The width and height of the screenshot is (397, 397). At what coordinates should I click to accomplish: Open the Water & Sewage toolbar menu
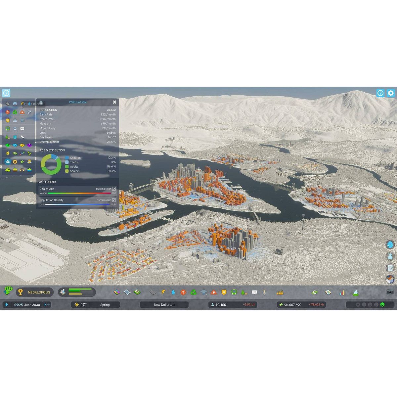click(173, 292)
